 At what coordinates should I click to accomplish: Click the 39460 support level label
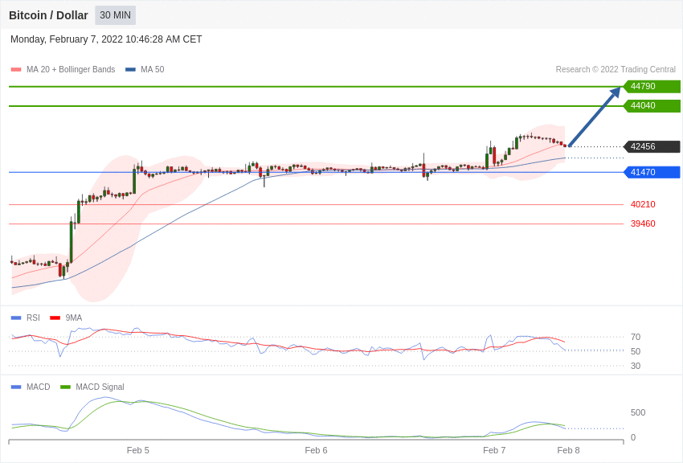643,223
